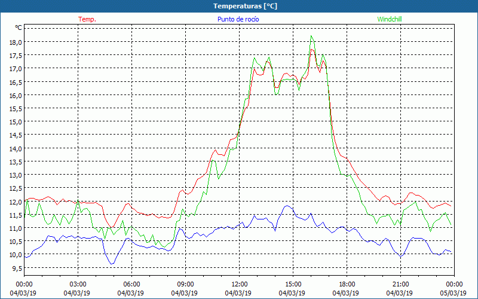Click the 11,0 y-axis value
The width and height of the screenshot is (478, 299).
click(x=16, y=228)
